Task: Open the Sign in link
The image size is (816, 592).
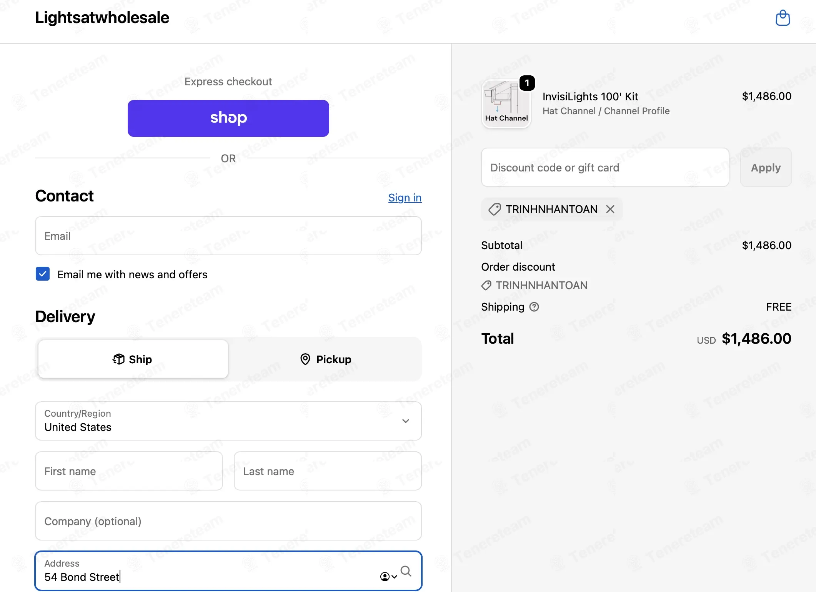Action: 405,198
